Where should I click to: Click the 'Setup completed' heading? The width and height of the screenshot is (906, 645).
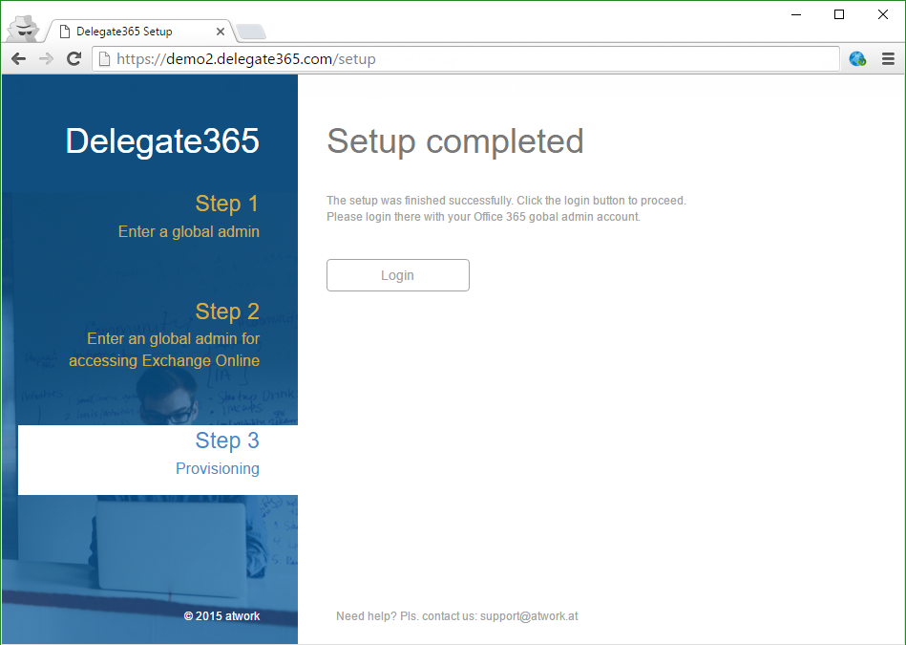coord(455,141)
